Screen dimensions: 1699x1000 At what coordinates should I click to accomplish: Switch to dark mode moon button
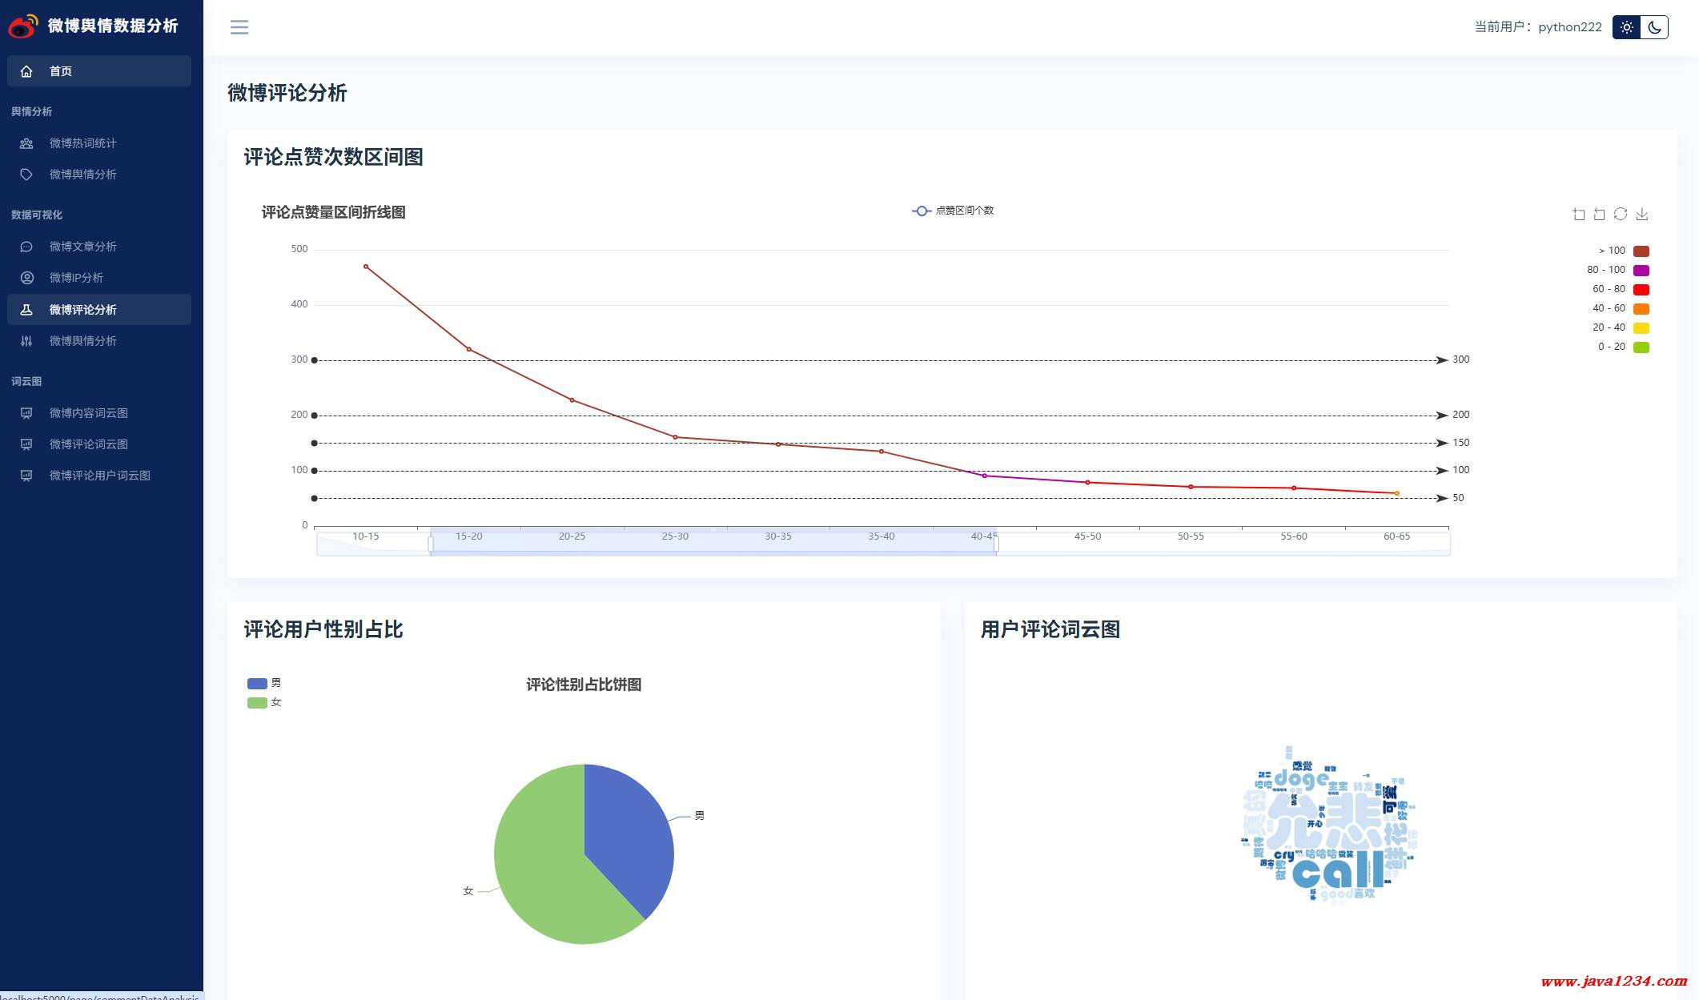tap(1654, 27)
